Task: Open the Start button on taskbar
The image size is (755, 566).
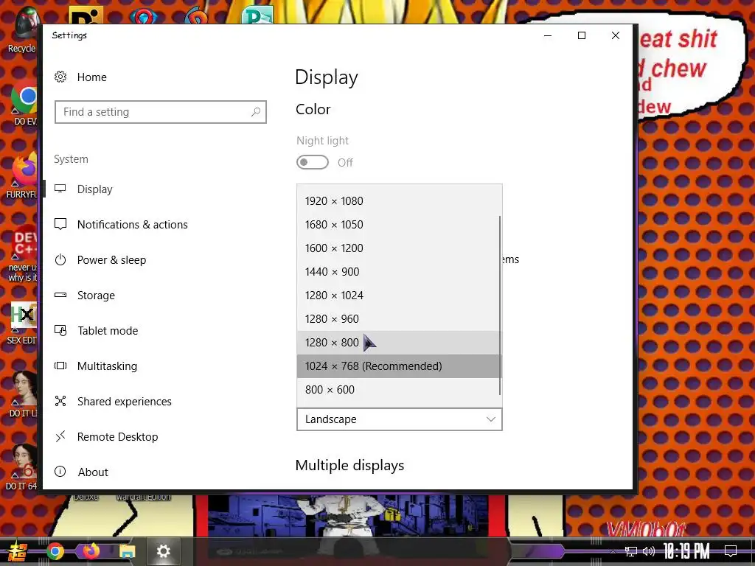Action: pos(17,551)
